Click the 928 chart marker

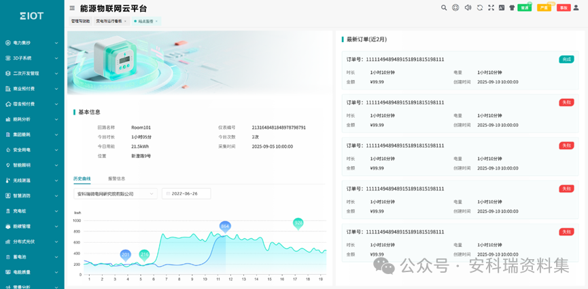[x=298, y=223]
